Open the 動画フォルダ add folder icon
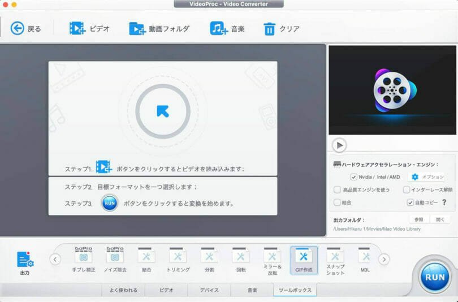 pyautogui.click(x=137, y=29)
